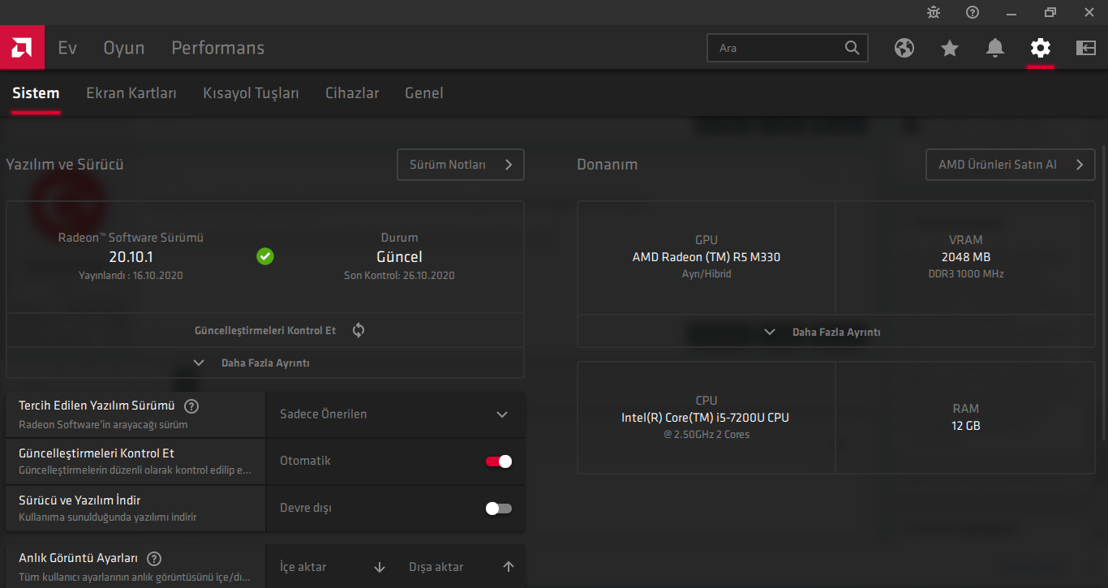This screenshot has height=588, width=1108.
Task: Open the web browser globe icon
Action: point(904,48)
